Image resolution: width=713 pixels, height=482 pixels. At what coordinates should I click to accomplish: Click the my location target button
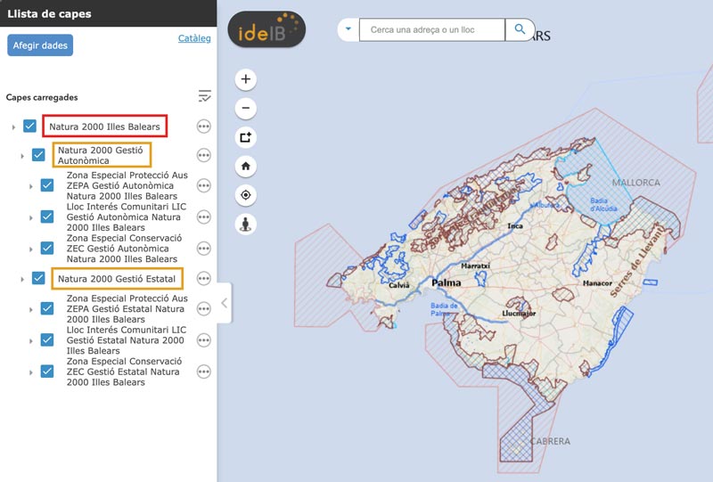246,195
